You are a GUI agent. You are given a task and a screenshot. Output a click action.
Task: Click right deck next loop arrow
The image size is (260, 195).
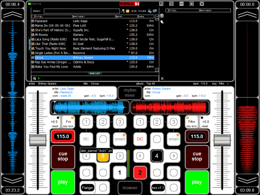pyautogui.click(x=174, y=156)
